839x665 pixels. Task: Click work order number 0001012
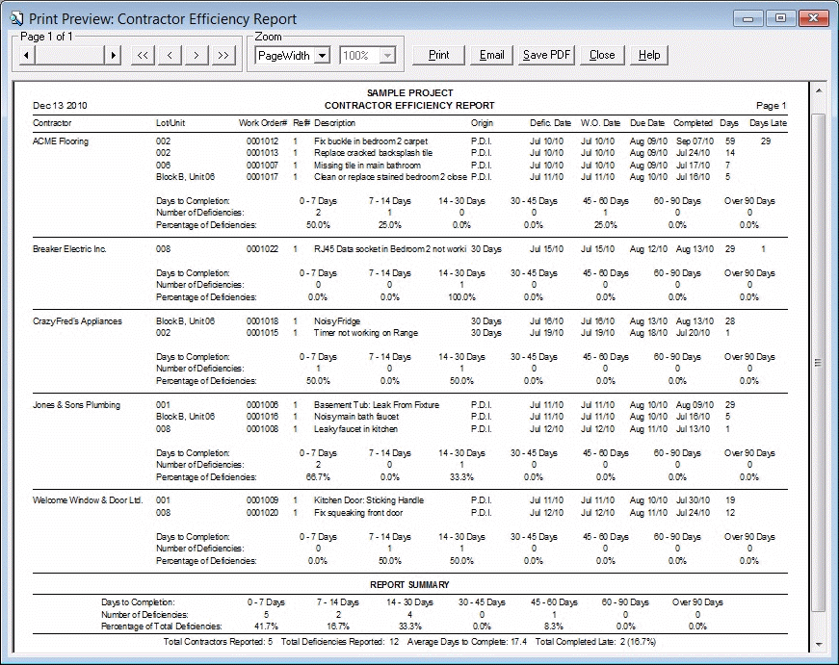262,141
